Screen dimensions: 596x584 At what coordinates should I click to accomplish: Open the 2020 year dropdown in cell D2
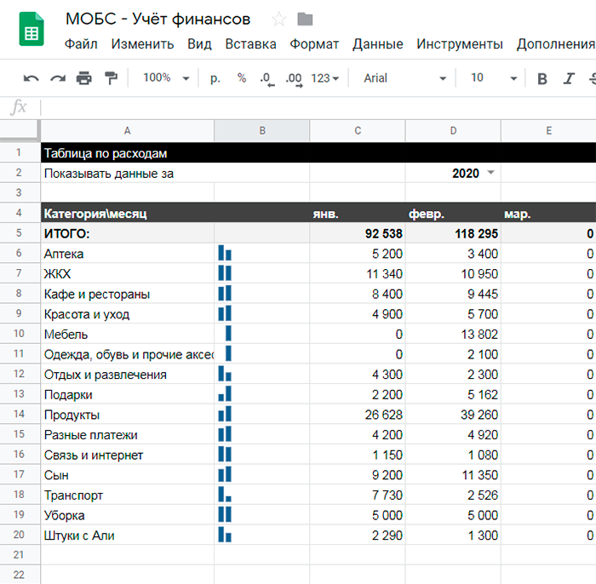490,173
